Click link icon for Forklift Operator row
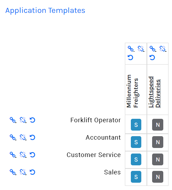The image size is (172, 190). 13,120
